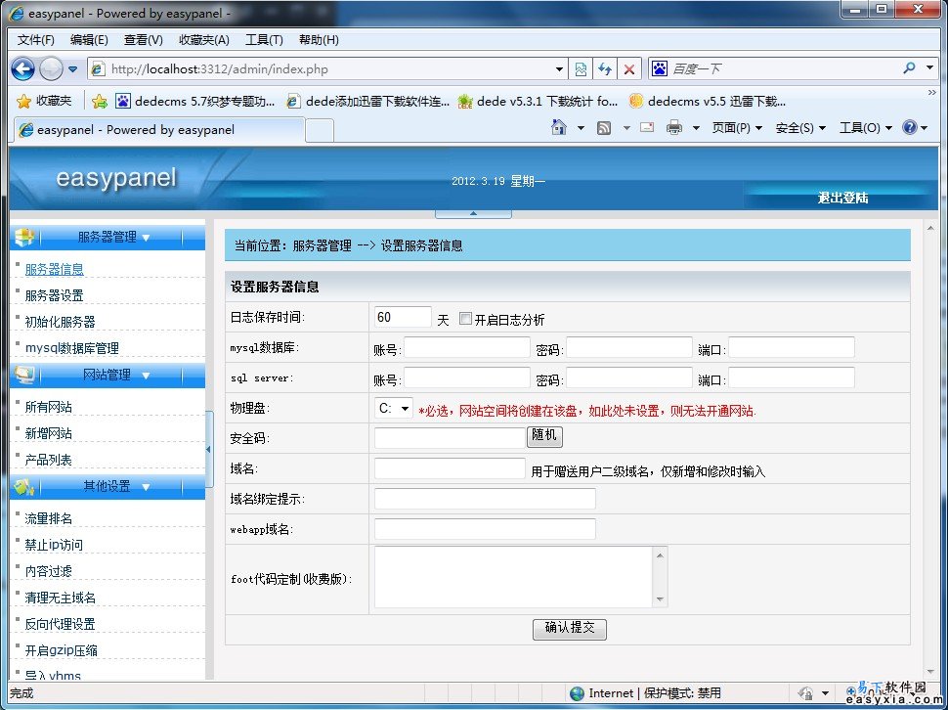Open the 服务器信息 sidebar link
Screen dimensions: 948x710
coord(54,269)
